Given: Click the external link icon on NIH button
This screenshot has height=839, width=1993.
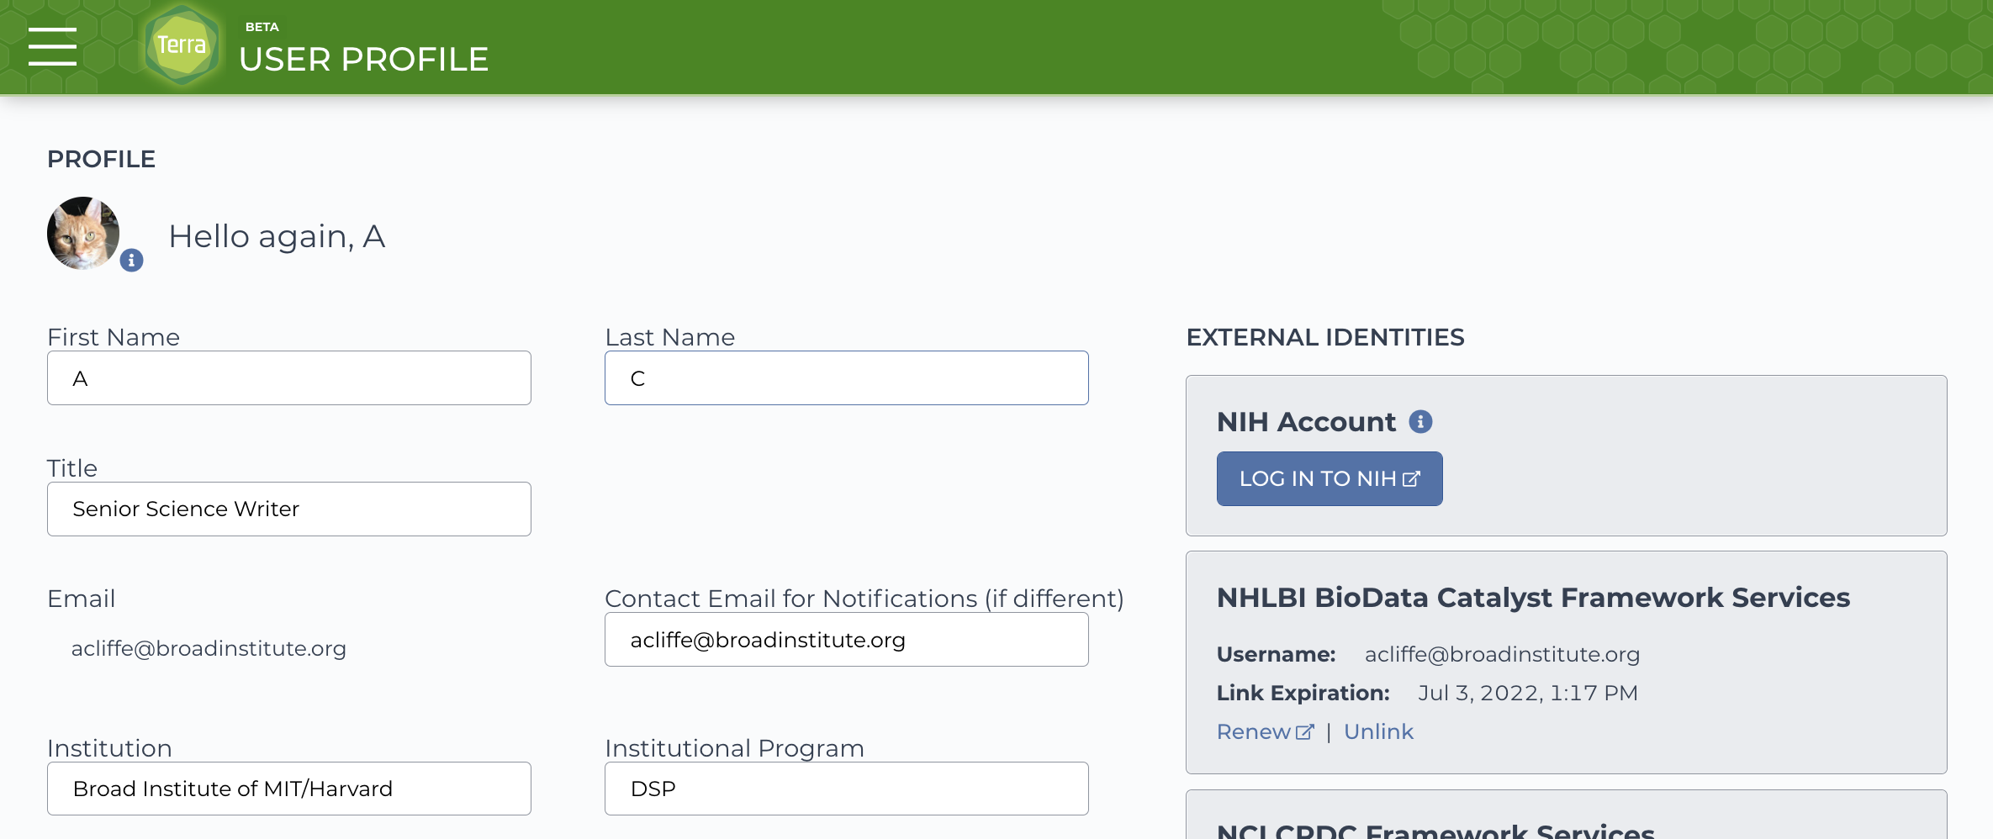Looking at the screenshot, I should pos(1411,478).
